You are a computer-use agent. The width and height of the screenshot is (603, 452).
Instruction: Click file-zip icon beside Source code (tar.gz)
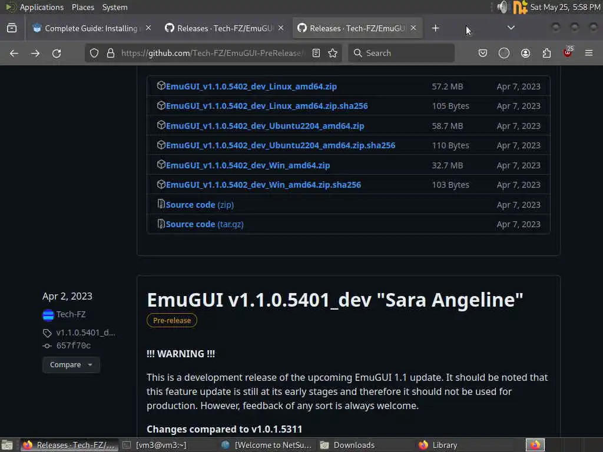161,224
